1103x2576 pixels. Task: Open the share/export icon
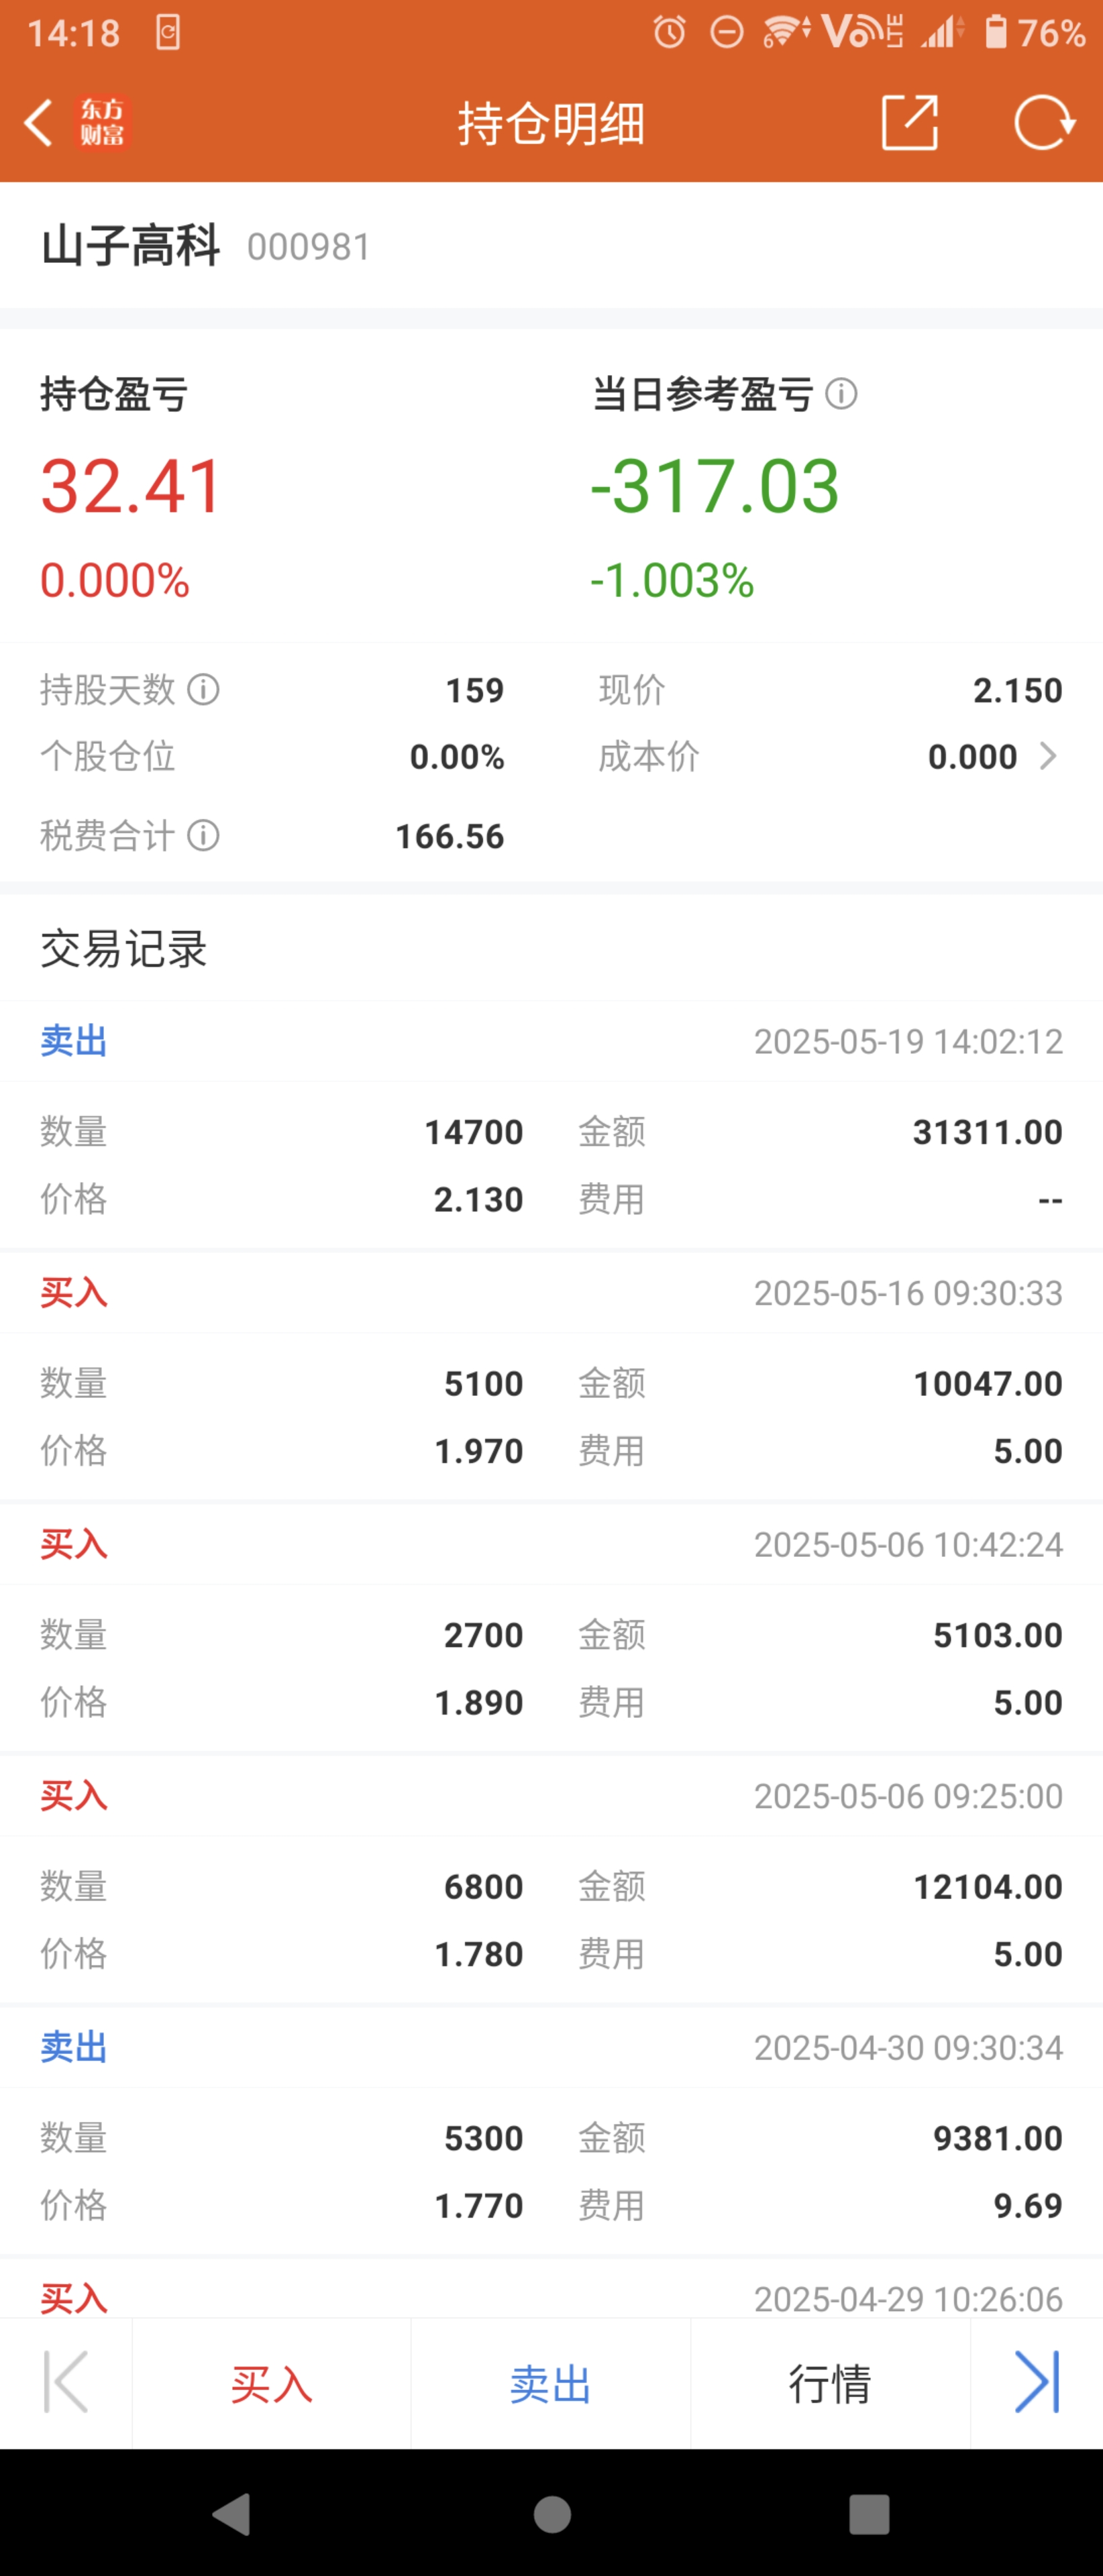coord(909,123)
